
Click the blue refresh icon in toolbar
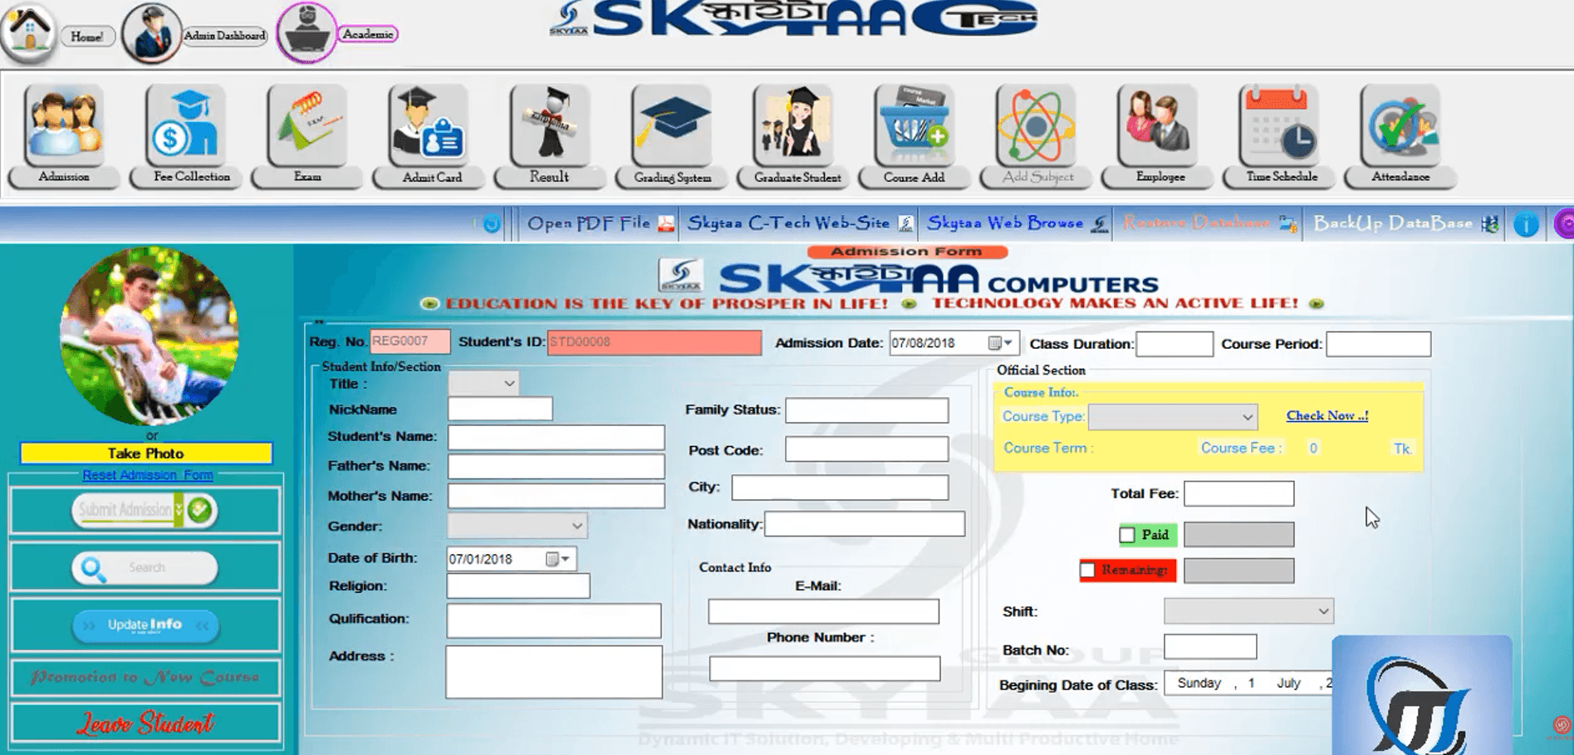[x=492, y=223]
